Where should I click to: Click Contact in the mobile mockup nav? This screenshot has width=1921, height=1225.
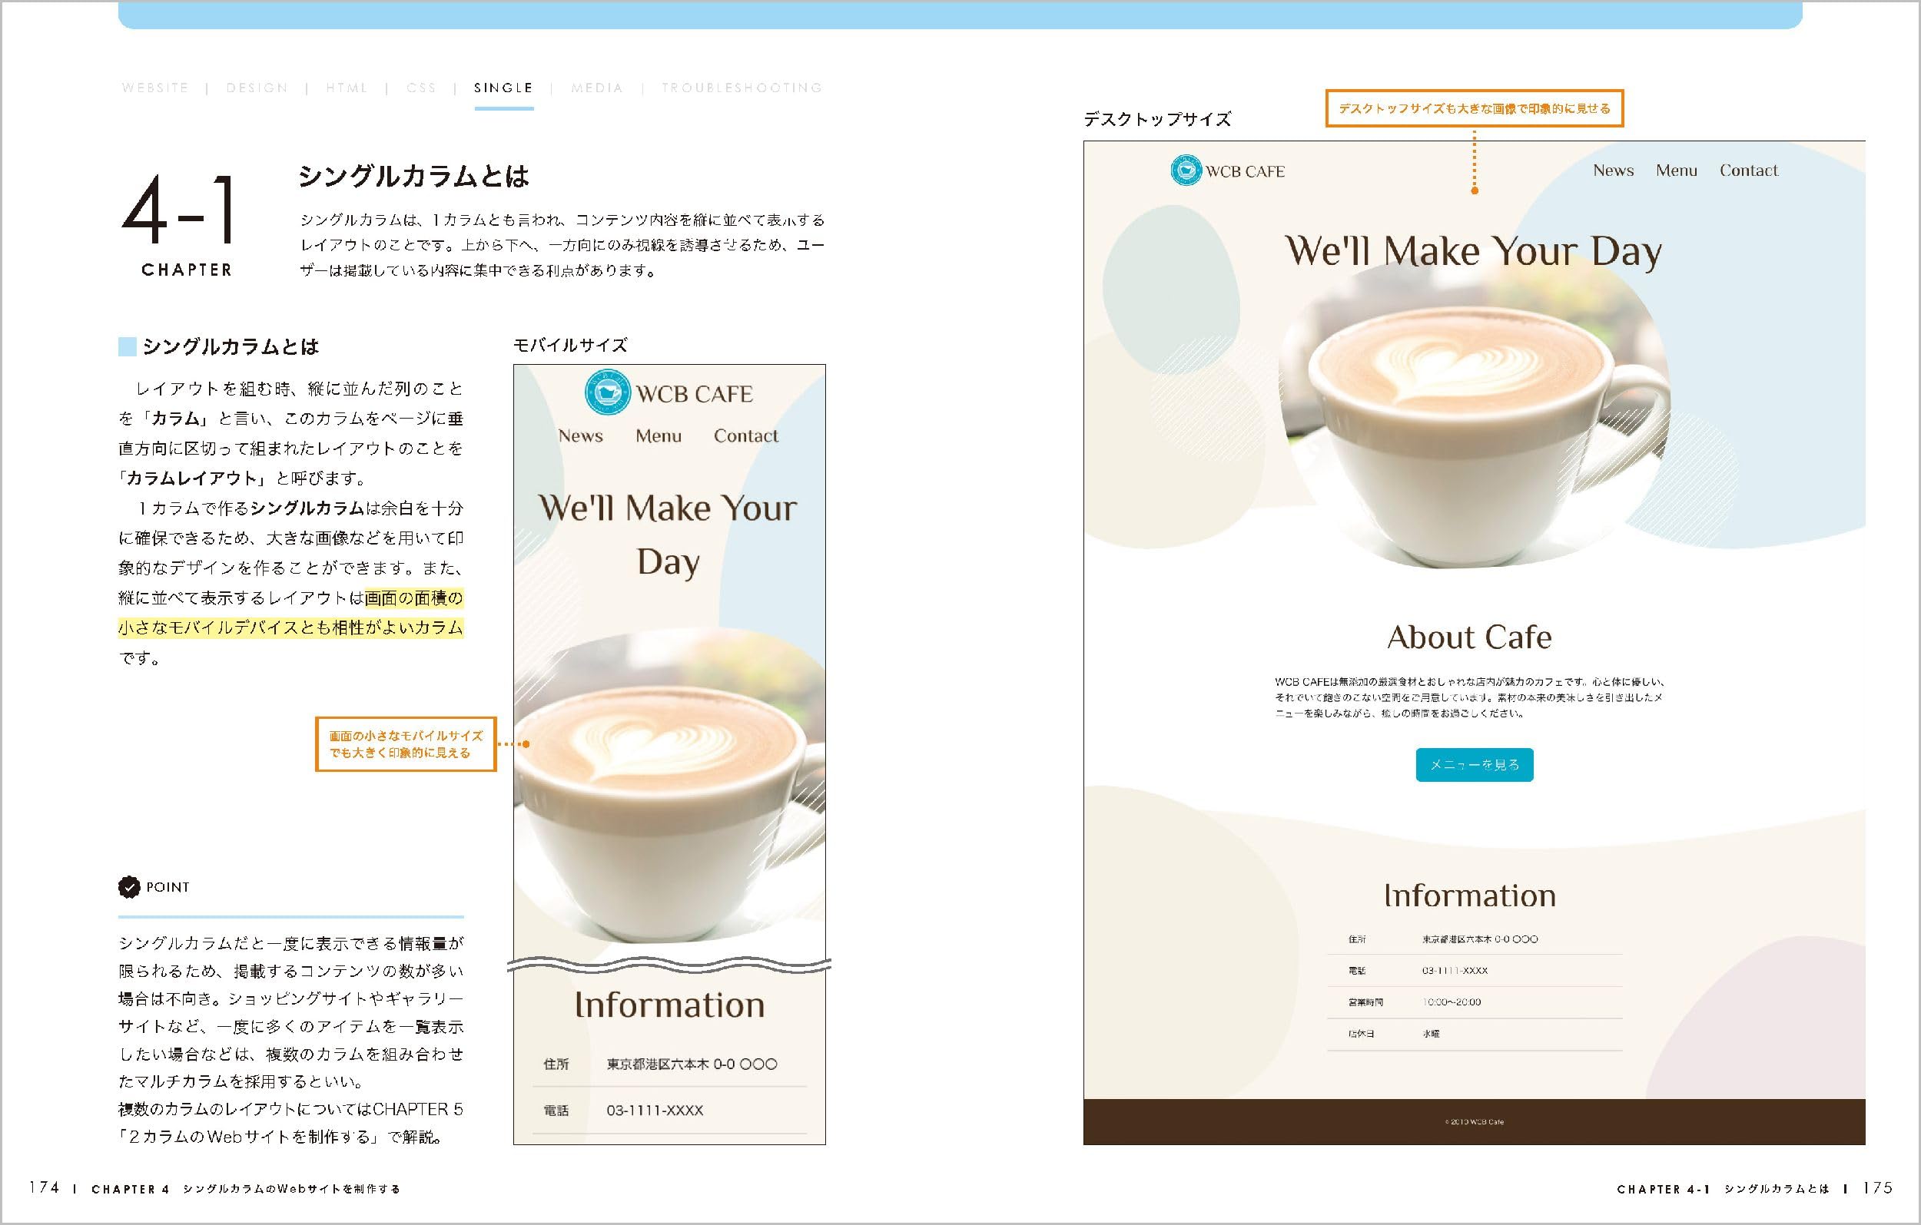click(x=745, y=436)
